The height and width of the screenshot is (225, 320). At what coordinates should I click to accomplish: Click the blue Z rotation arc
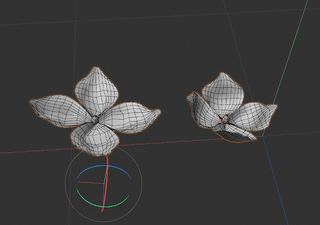[104, 167]
